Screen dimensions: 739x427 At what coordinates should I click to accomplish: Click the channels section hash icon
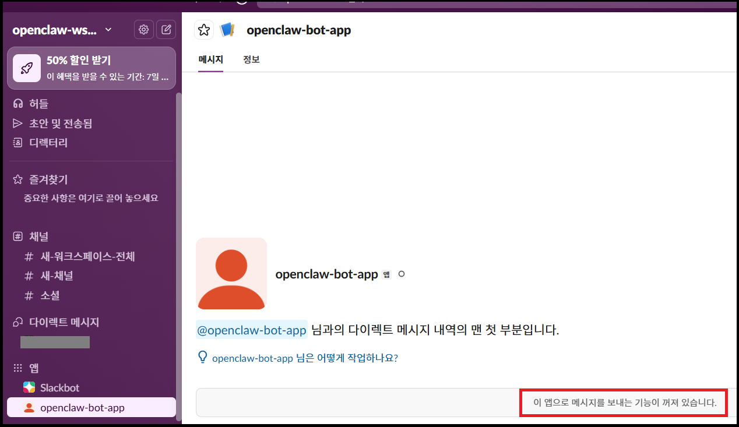18,237
